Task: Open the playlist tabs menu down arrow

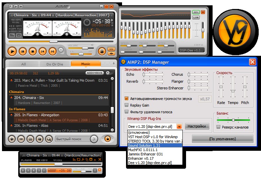Action: (114, 63)
